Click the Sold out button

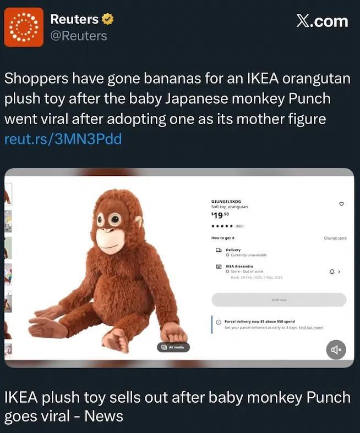(279, 300)
